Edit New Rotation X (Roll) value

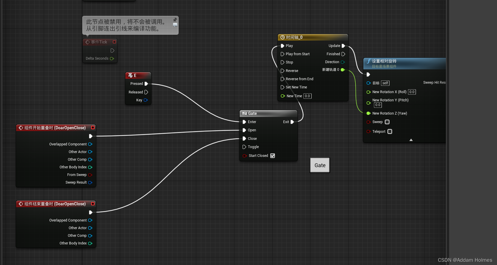coord(412,92)
